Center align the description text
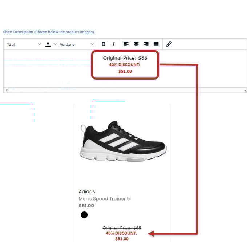250x242 pixels. [x=136, y=44]
